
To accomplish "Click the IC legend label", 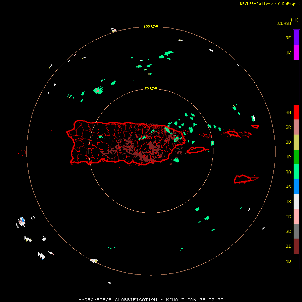I will click(288, 217).
